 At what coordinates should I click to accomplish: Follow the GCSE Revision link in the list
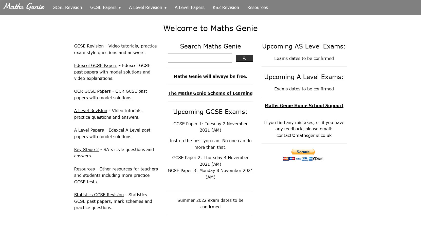[x=89, y=46]
